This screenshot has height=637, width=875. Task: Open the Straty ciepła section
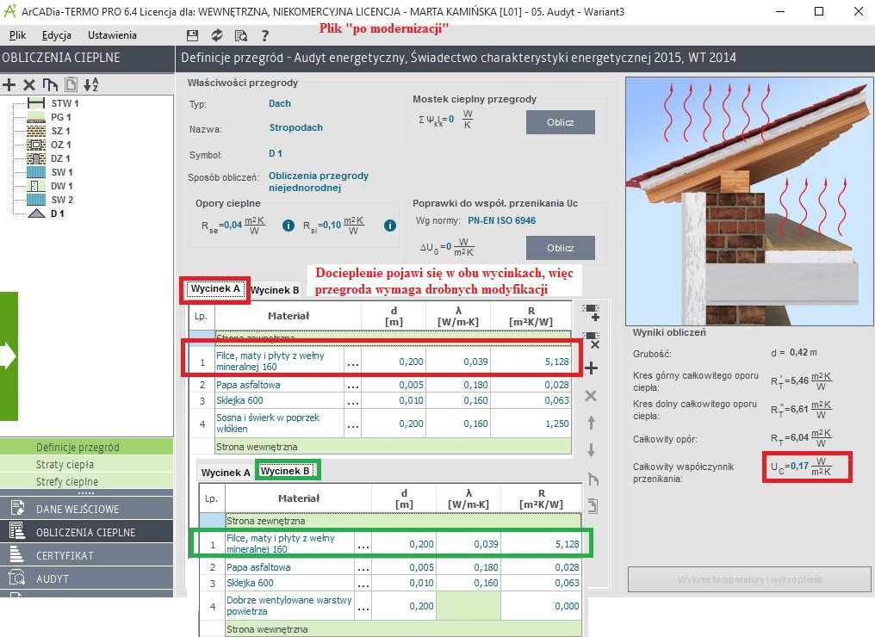[86, 465]
